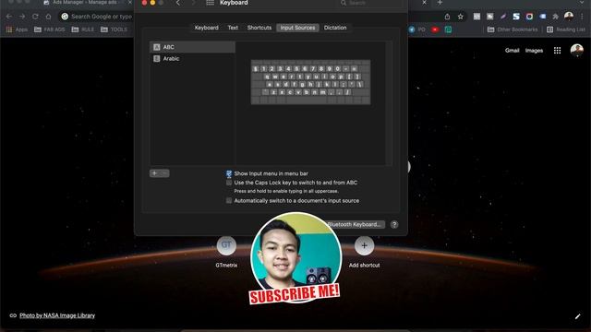Enable automatic document input source switching
The height and width of the screenshot is (332, 591).
tap(229, 201)
